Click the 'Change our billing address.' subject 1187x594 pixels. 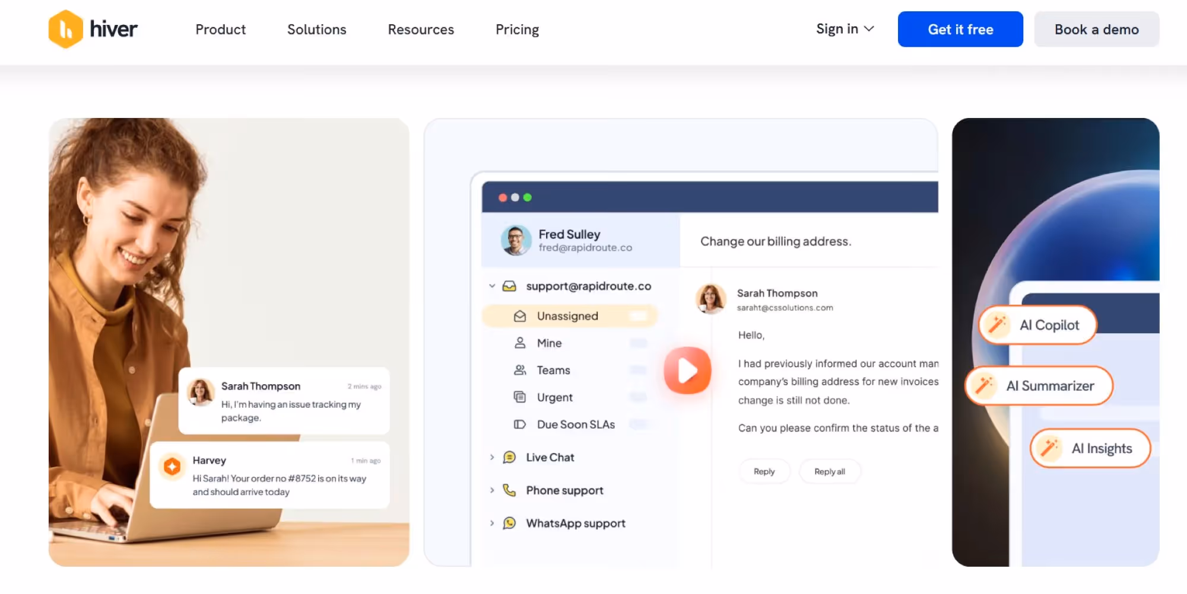[x=776, y=241]
